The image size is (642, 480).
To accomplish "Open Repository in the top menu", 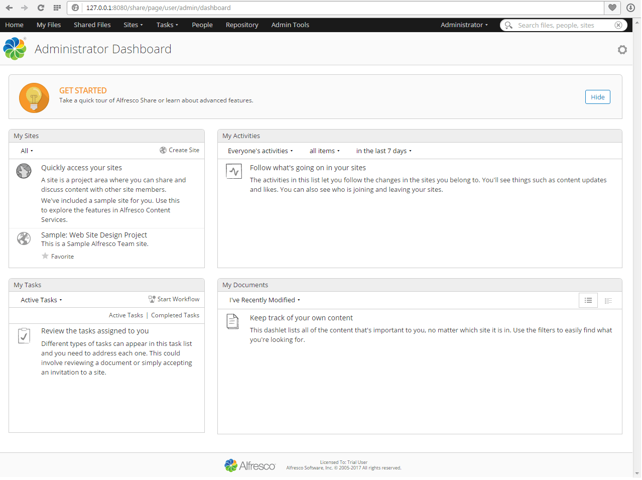I will click(x=242, y=25).
